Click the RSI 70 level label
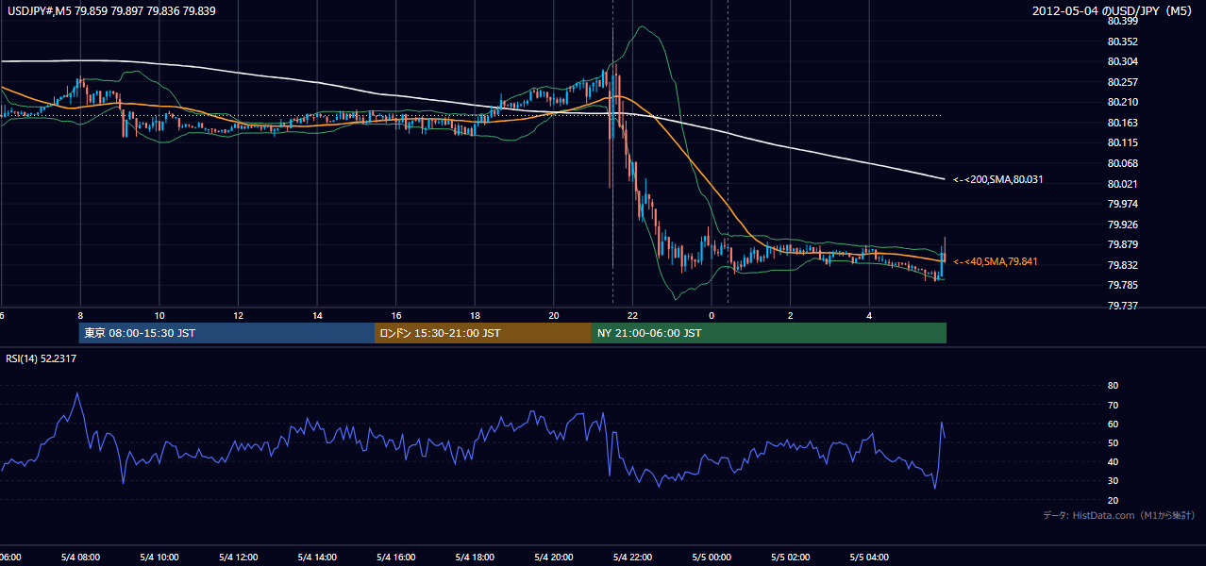 pos(1113,405)
